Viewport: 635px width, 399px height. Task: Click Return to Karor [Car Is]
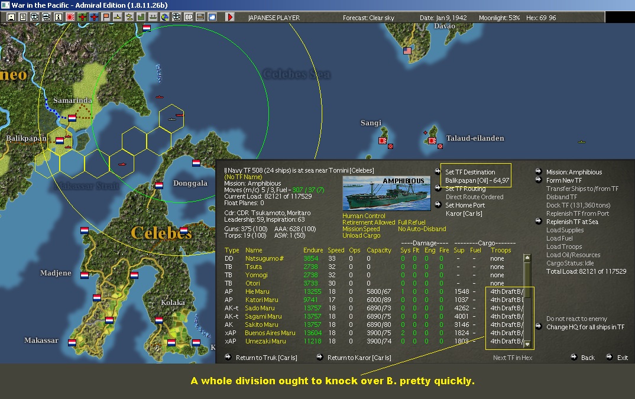point(359,358)
